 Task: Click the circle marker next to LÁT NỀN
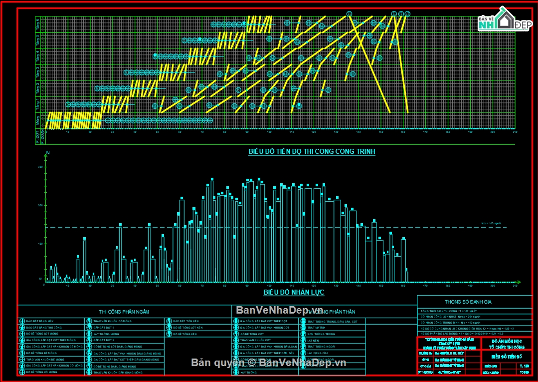[x=303, y=340]
